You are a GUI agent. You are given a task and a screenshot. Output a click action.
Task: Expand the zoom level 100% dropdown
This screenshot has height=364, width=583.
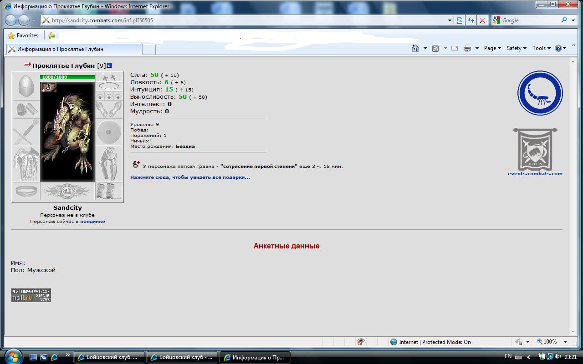[x=566, y=342]
